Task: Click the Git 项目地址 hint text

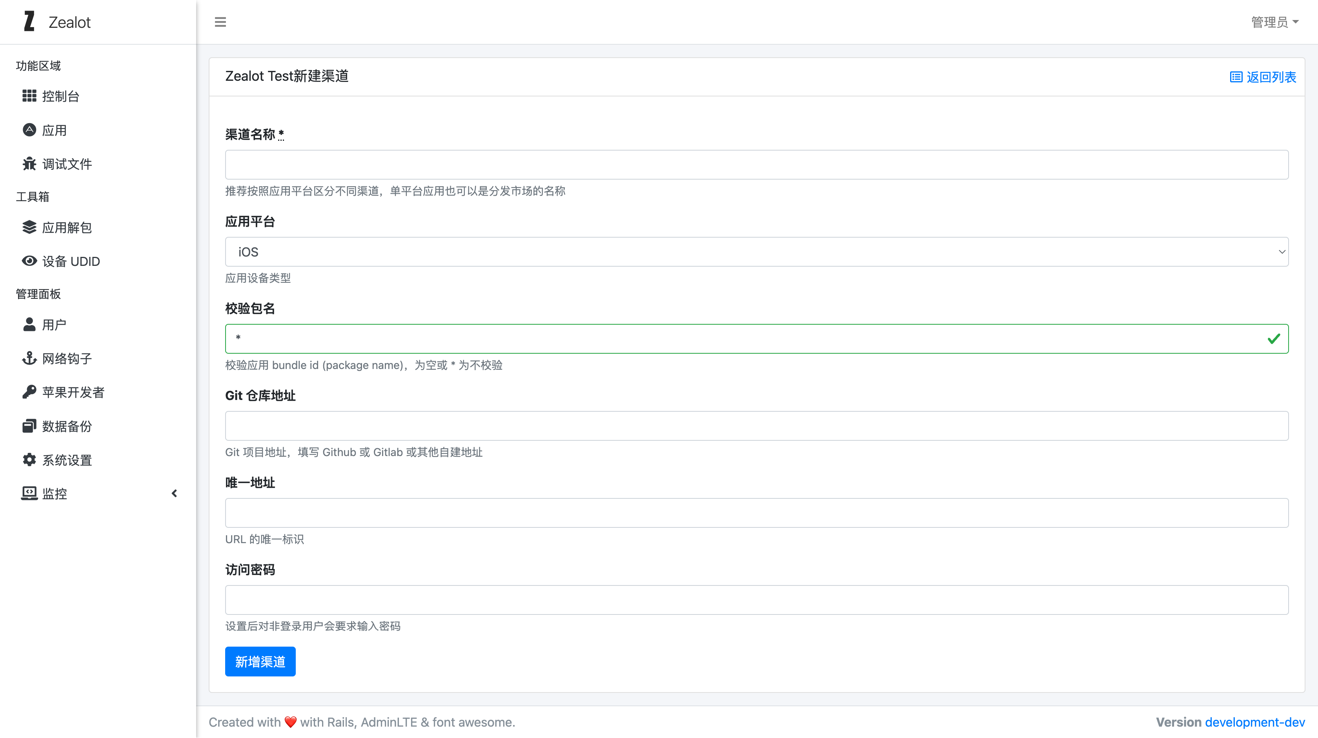Action: coord(353,452)
